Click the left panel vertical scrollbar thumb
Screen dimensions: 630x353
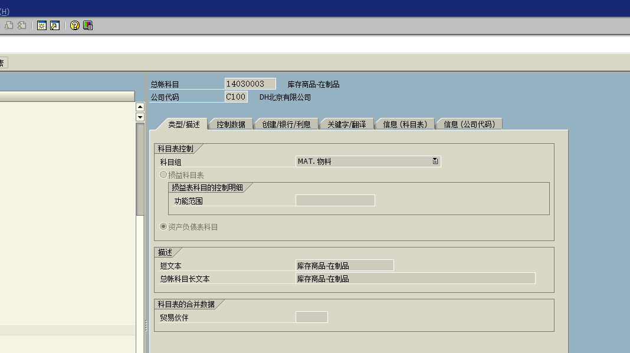[140, 170]
